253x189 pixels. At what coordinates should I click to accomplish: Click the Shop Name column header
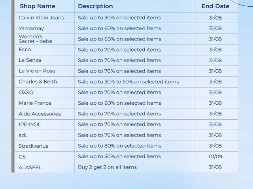pos(38,6)
